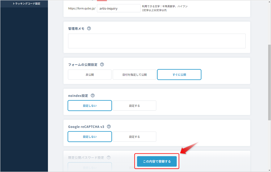This screenshot has height=172, width=271.
Task: Click the https://form.qubo.jp/ URL prefix text
Action: 82,8
